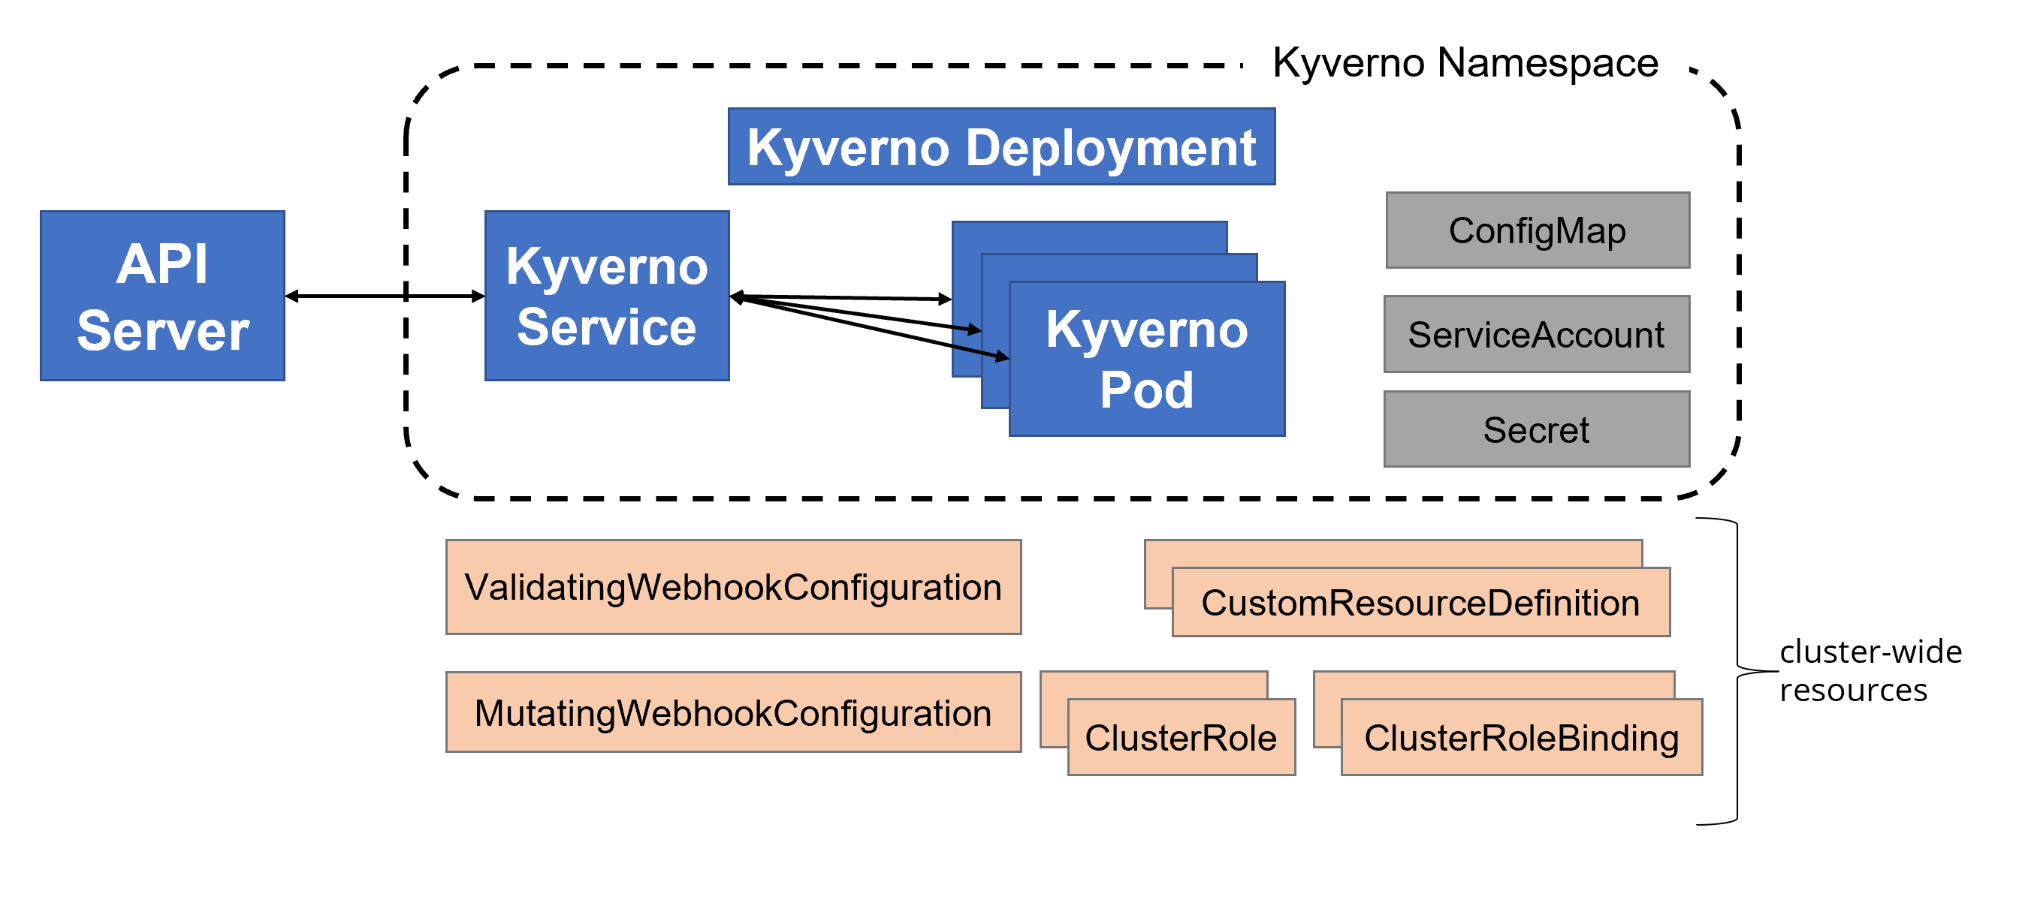The image size is (2022, 897).
Task: Click the MutatingWebhookConfiguration box
Action: [733, 712]
